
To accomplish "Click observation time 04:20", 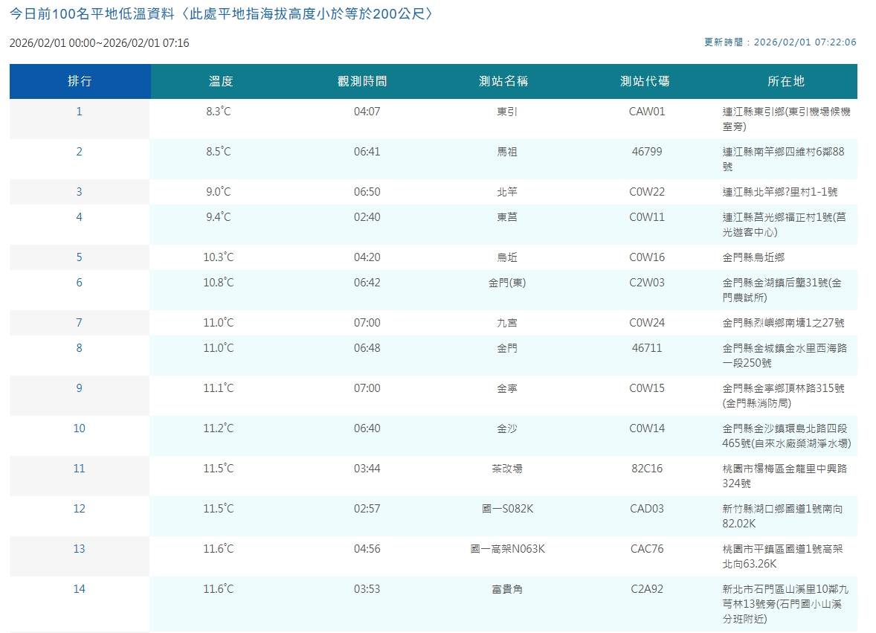I will [367, 257].
